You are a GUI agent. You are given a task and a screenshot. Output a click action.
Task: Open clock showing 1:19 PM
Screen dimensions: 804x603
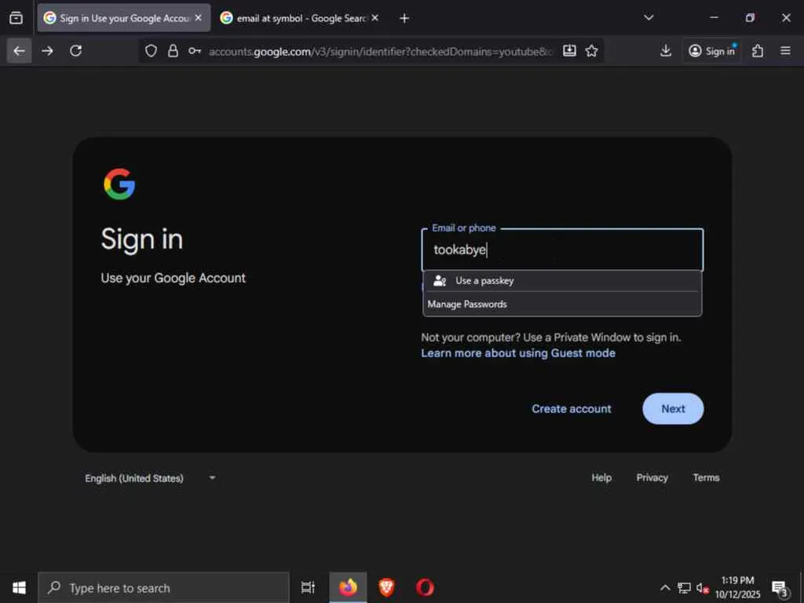click(x=738, y=587)
